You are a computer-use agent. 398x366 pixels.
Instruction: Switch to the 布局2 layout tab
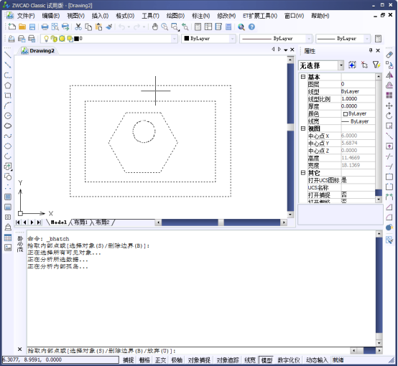(102, 222)
